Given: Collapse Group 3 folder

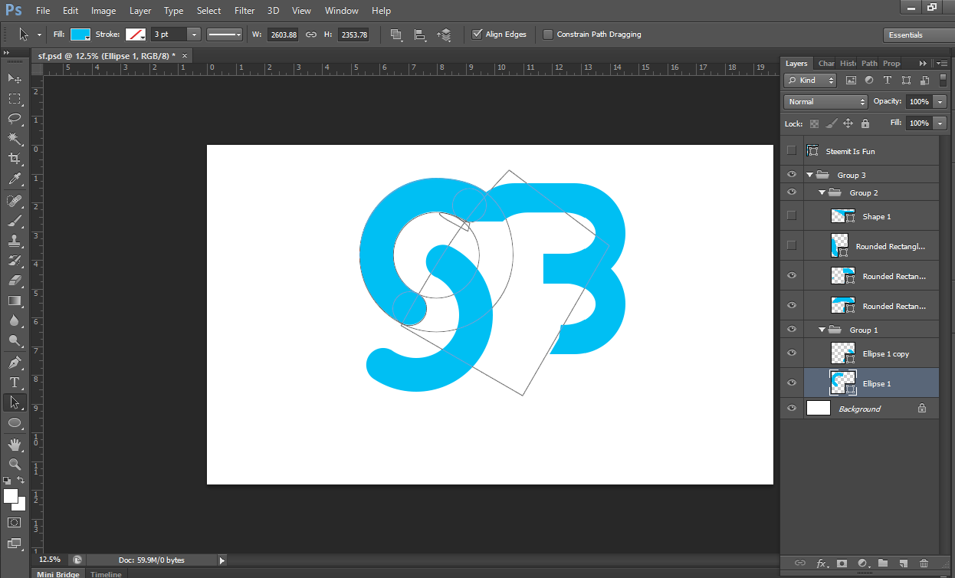Looking at the screenshot, I should point(809,175).
